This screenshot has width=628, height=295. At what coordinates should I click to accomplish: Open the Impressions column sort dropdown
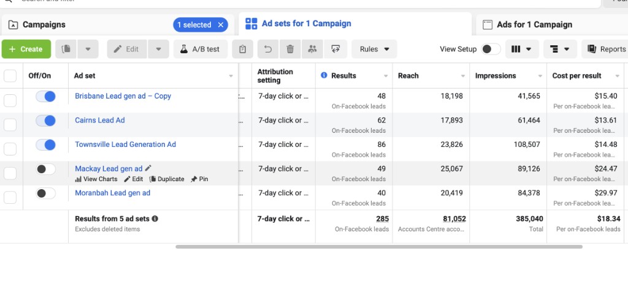pyautogui.click(x=540, y=76)
